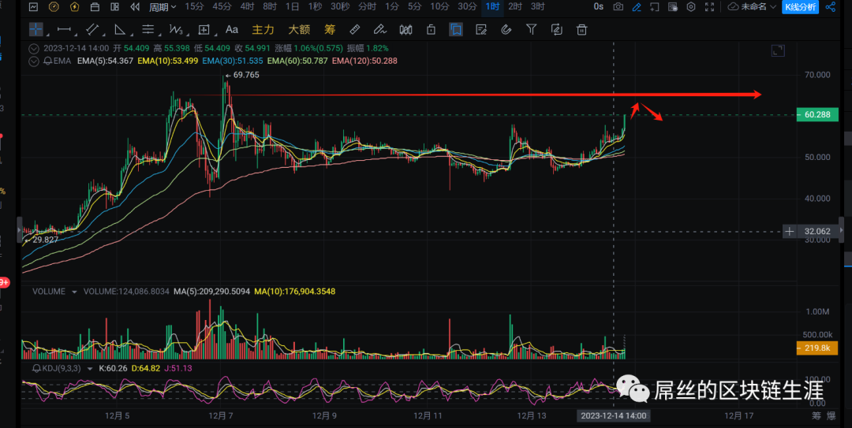Expand crosshair tool options corner arrow
Screen dimensions: 852x428
point(48,34)
